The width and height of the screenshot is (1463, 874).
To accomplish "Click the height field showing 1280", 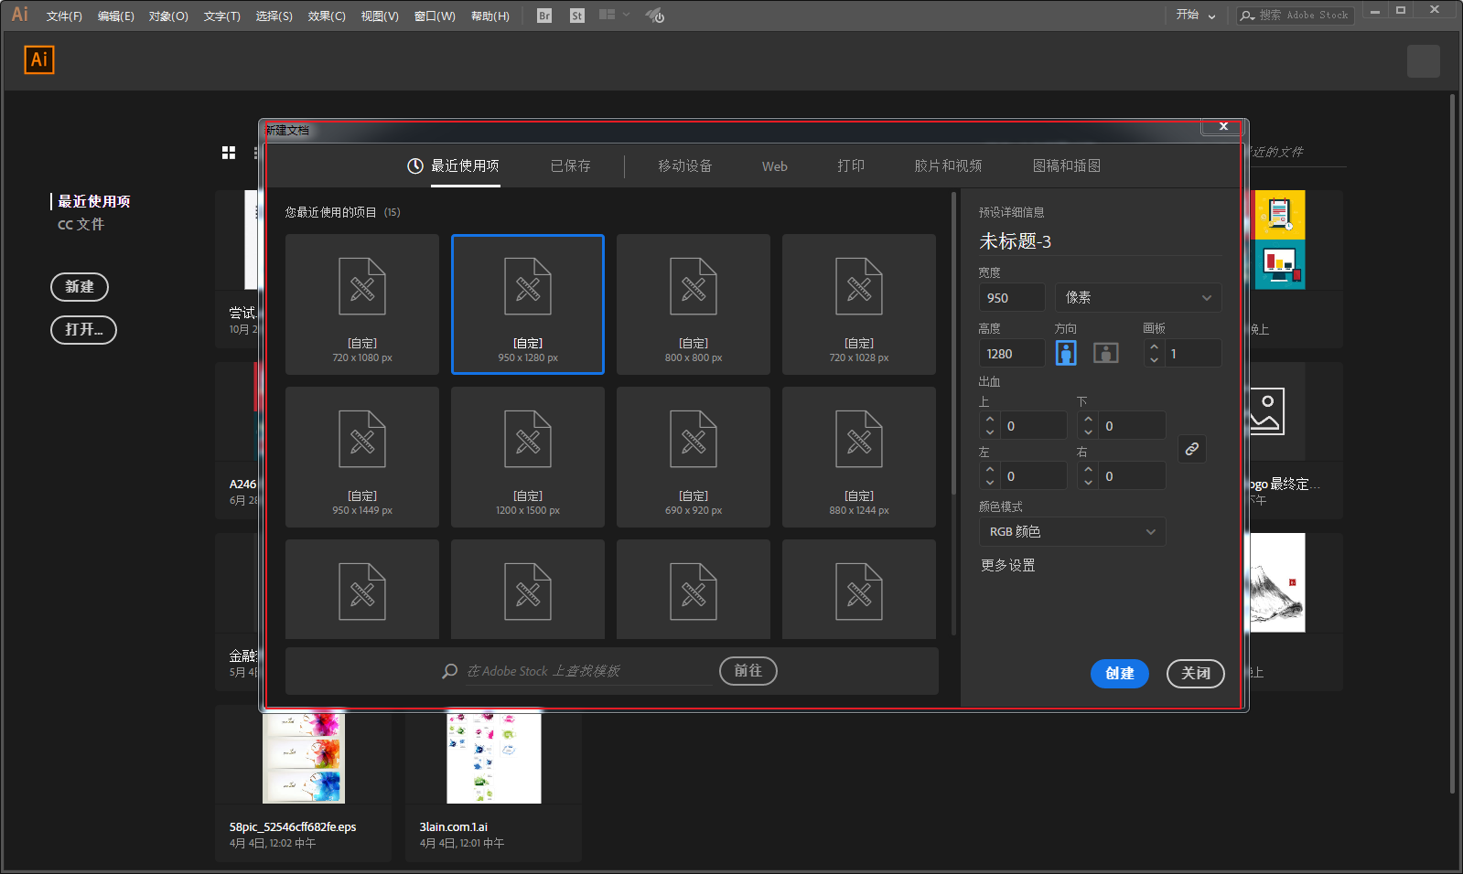I will tap(1012, 353).
